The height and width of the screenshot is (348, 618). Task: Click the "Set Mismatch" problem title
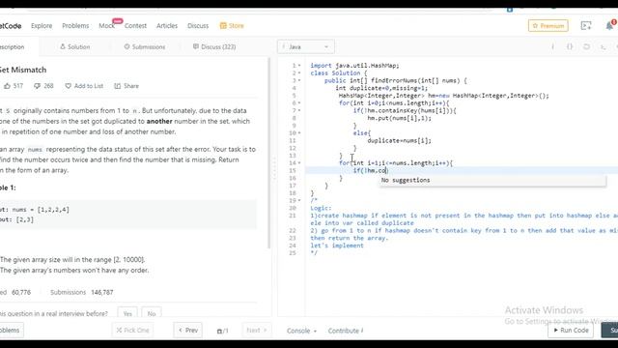coord(23,70)
